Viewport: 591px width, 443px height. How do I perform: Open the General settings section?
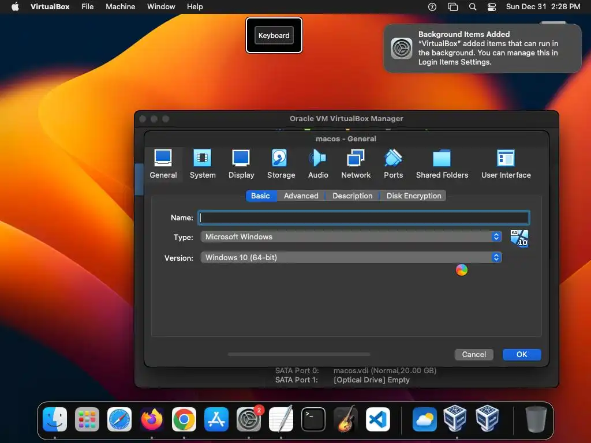(x=163, y=164)
